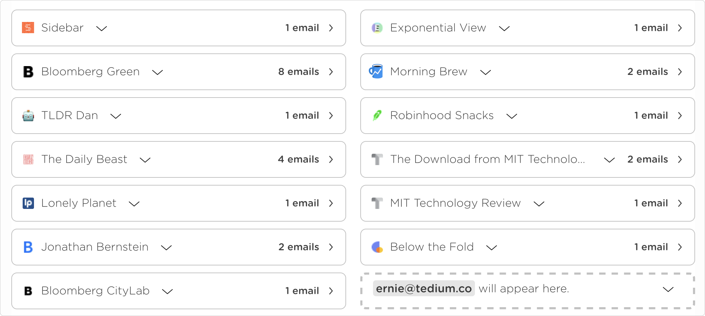The width and height of the screenshot is (705, 316).
Task: Click the Daily Beast logo icon
Action: [28, 159]
